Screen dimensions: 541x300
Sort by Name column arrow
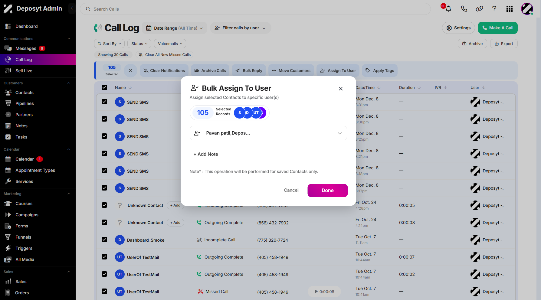(130, 88)
